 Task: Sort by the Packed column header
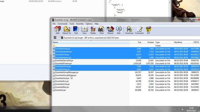click(x=148, y=42)
